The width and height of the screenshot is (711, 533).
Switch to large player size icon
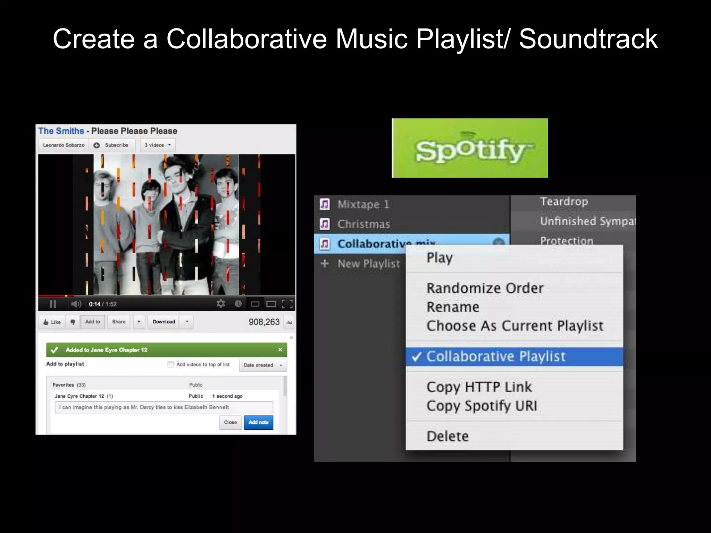coord(271,304)
